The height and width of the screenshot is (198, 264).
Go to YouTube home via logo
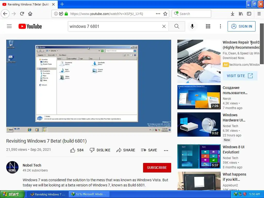(x=30, y=26)
